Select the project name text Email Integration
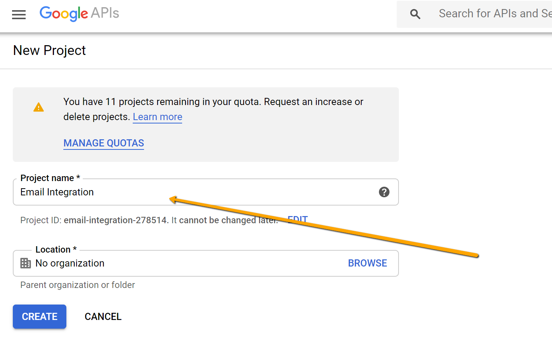The width and height of the screenshot is (552, 361). [57, 192]
